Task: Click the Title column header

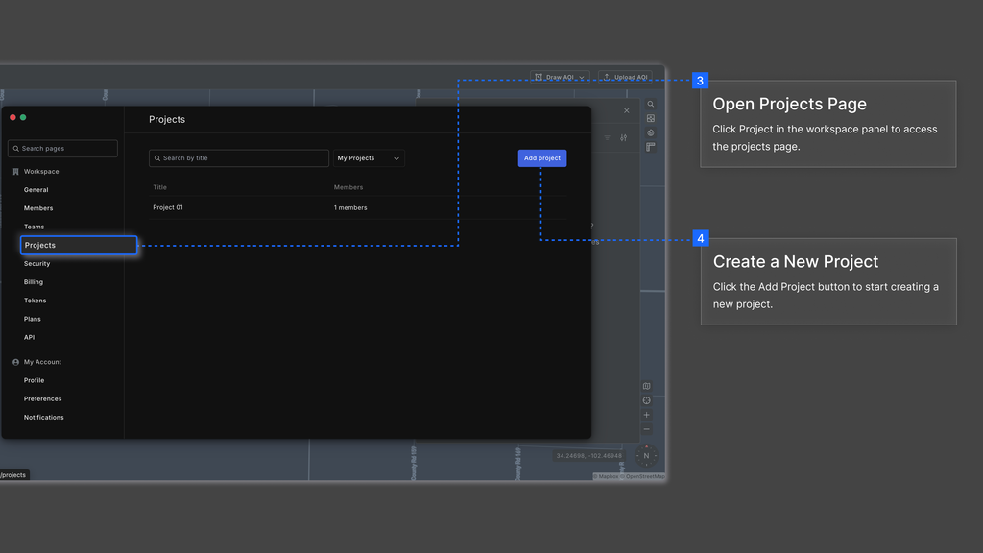Action: [x=160, y=187]
